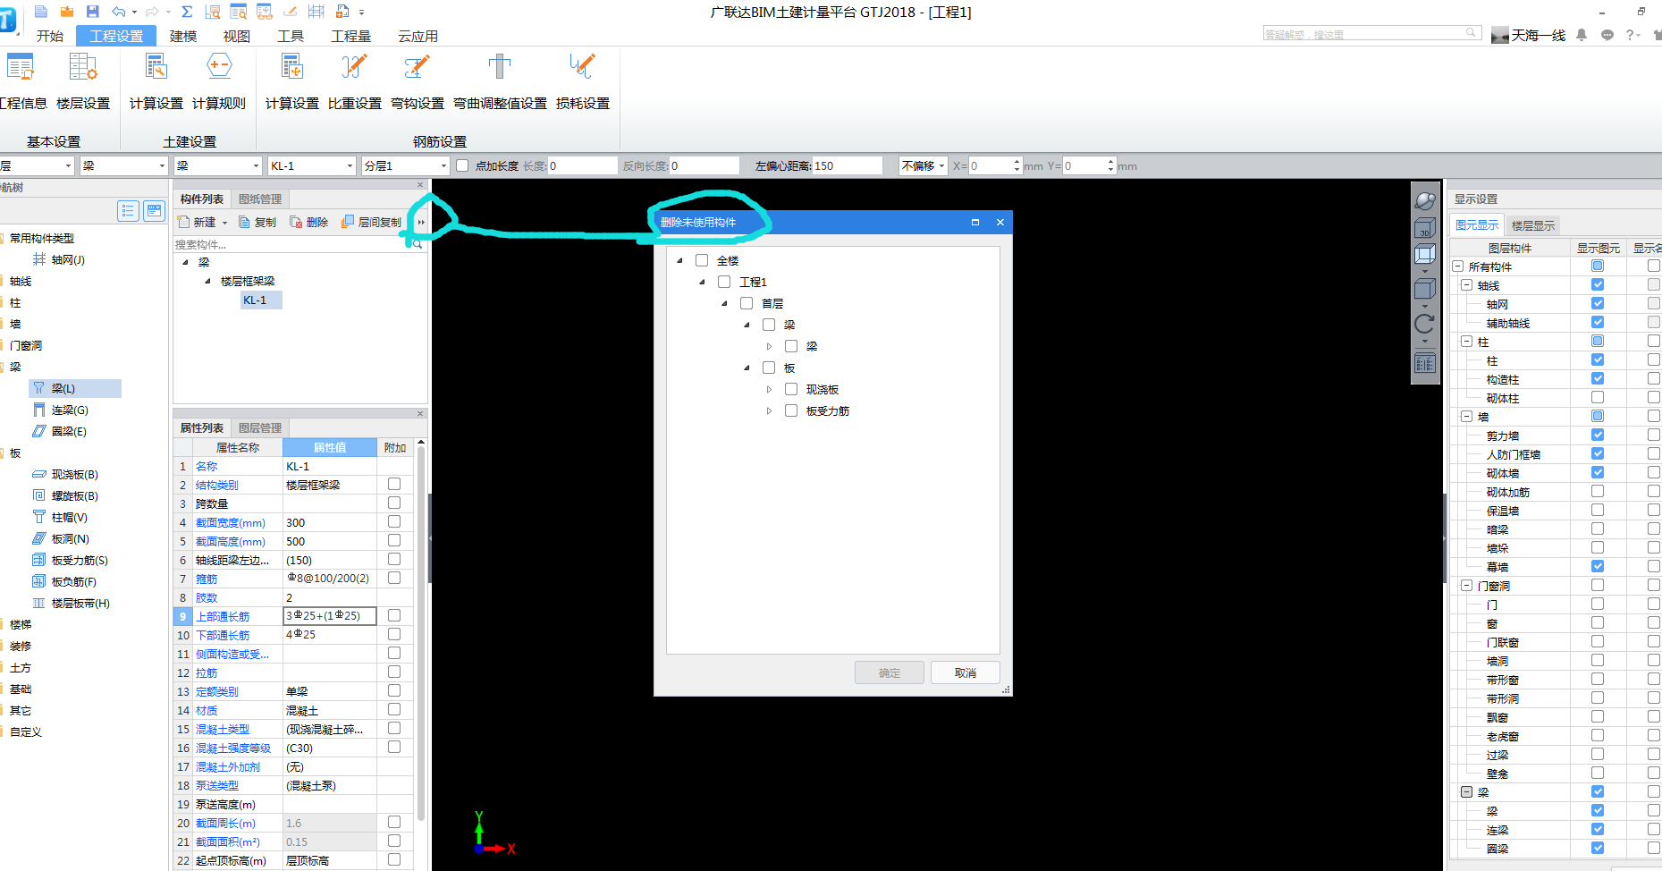1662x871 pixels.
Task: Click the new file icon in quick access toolbar
Action: (41, 11)
